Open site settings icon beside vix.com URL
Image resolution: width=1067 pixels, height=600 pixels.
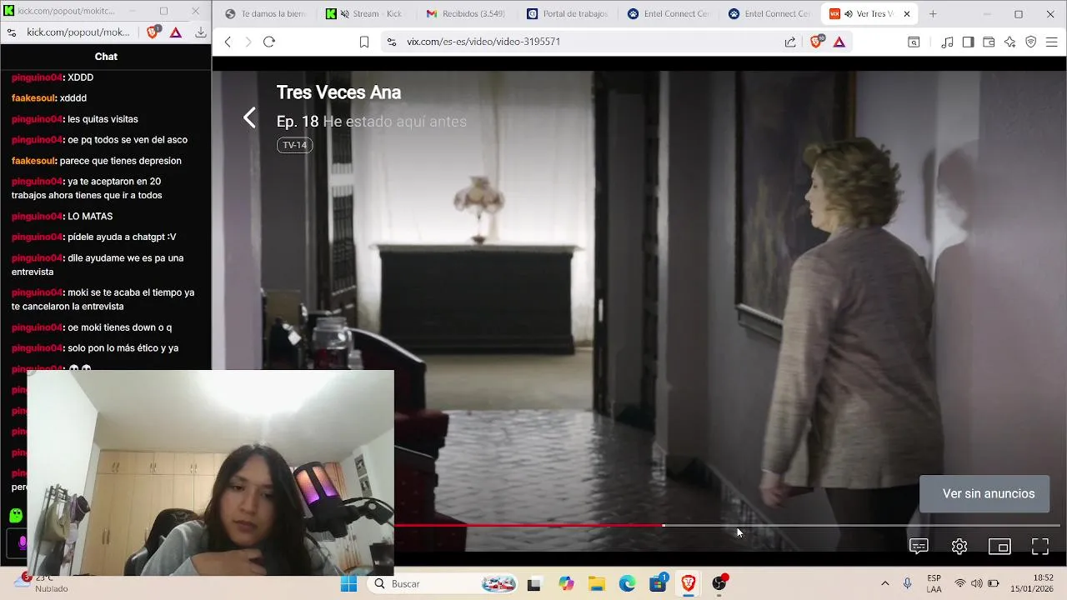[x=392, y=42]
